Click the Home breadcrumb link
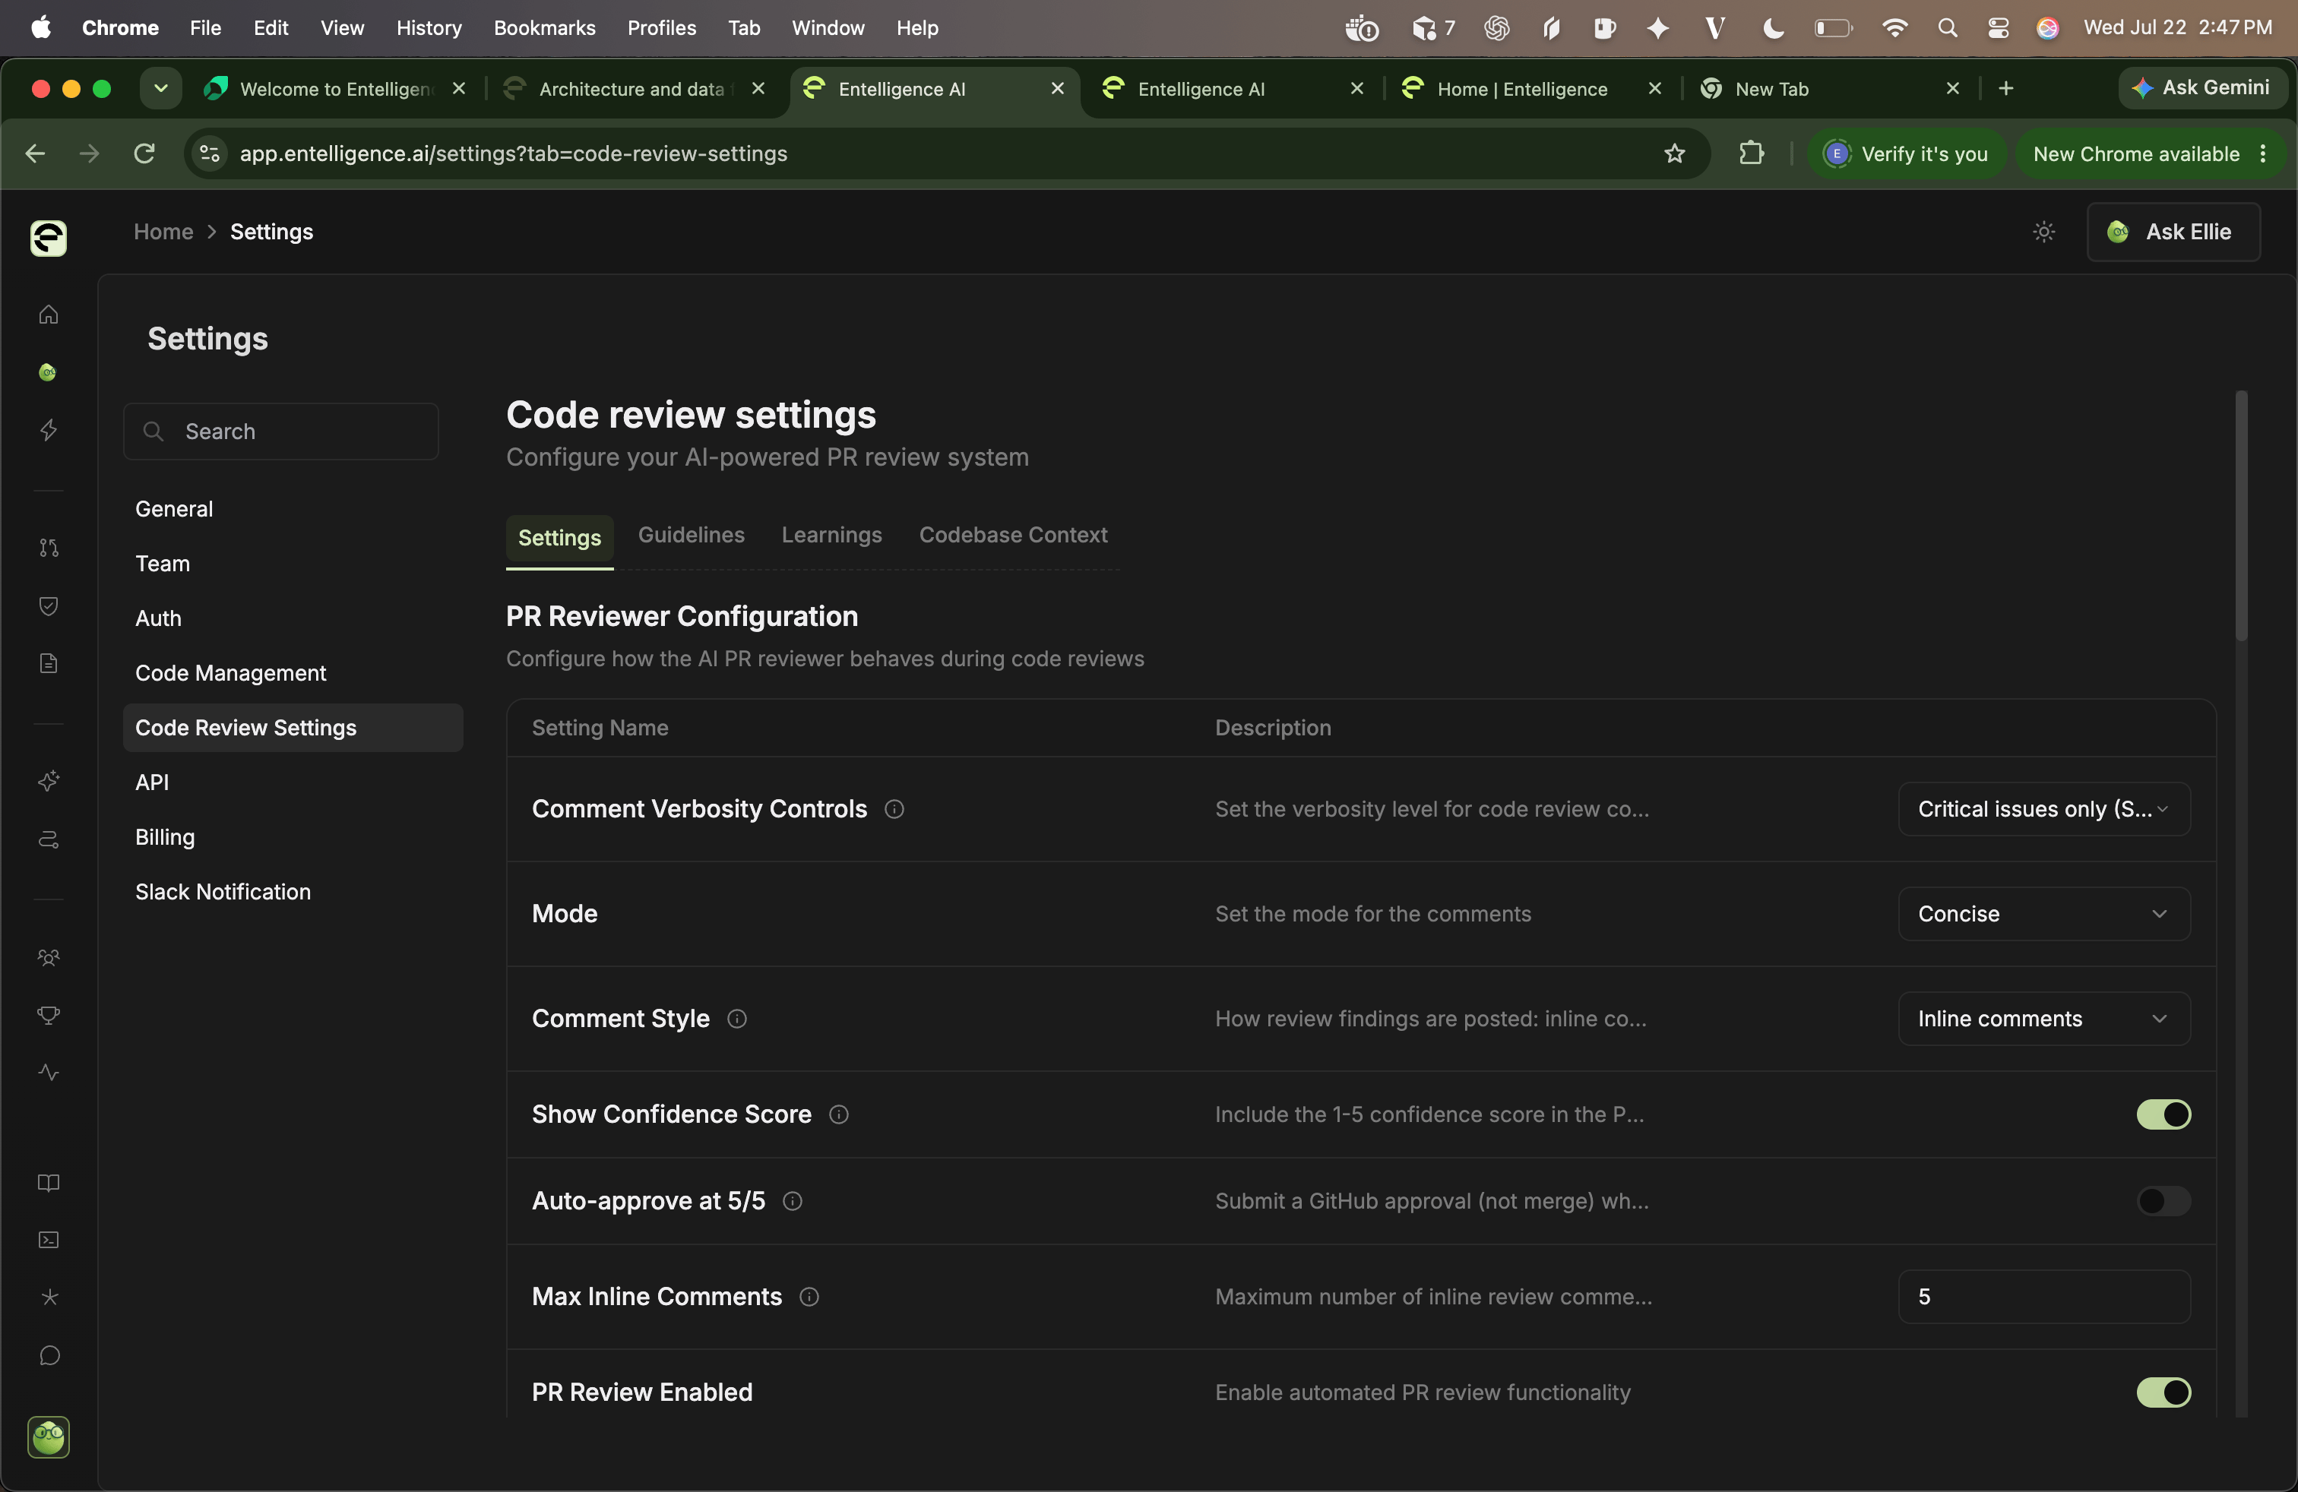Image resolution: width=2298 pixels, height=1492 pixels. [163, 232]
